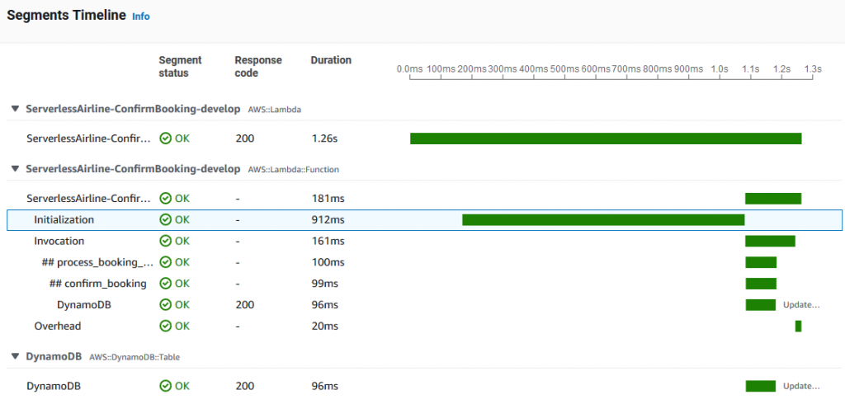The width and height of the screenshot is (845, 404).
Task: Select the ## confirm_booking subsegment row
Action: [424, 284]
